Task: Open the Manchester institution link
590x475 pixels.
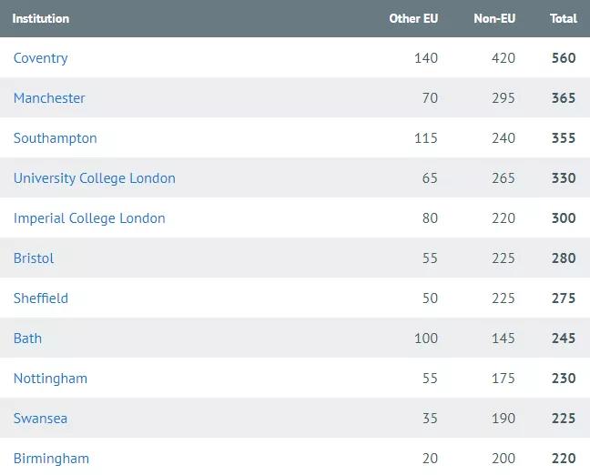Action: pyautogui.click(x=49, y=98)
